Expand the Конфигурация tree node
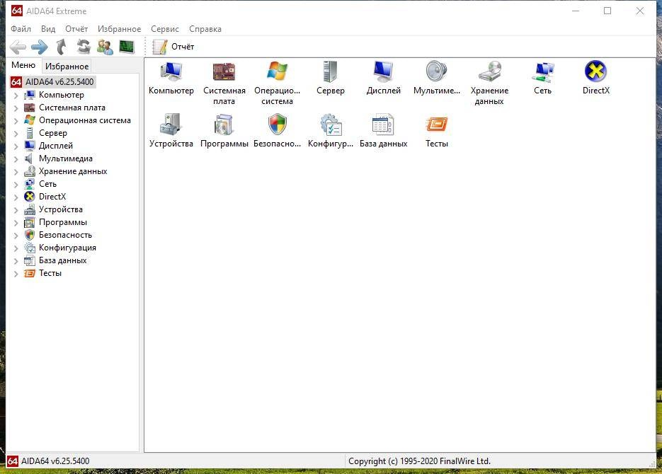662x474 pixels. pyautogui.click(x=16, y=248)
